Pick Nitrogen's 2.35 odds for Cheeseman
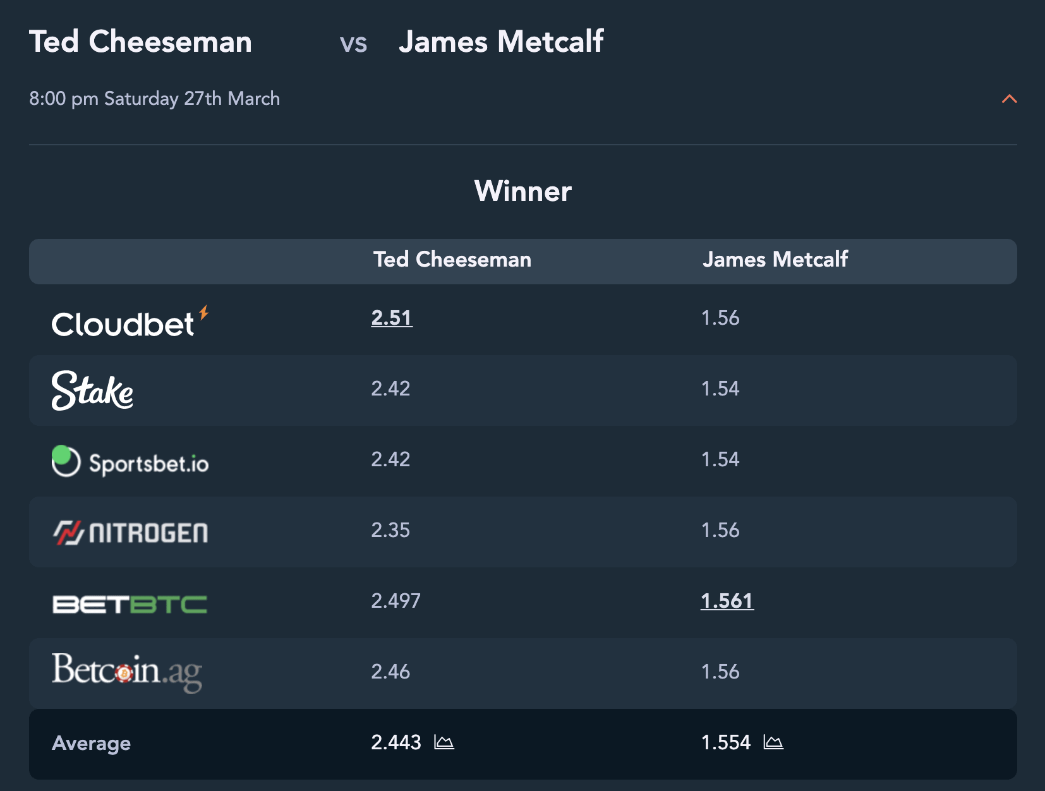Viewport: 1045px width, 791px height. (x=390, y=530)
